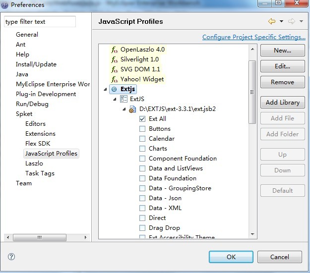Dismiss dialog with Cancel button
Viewport: 310px width, 273px height.
pos(280,257)
